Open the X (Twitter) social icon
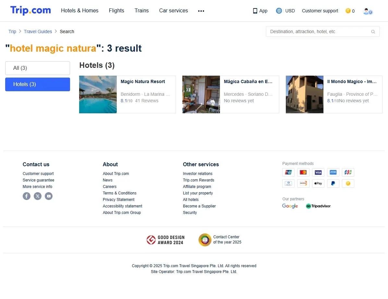 pos(38,196)
